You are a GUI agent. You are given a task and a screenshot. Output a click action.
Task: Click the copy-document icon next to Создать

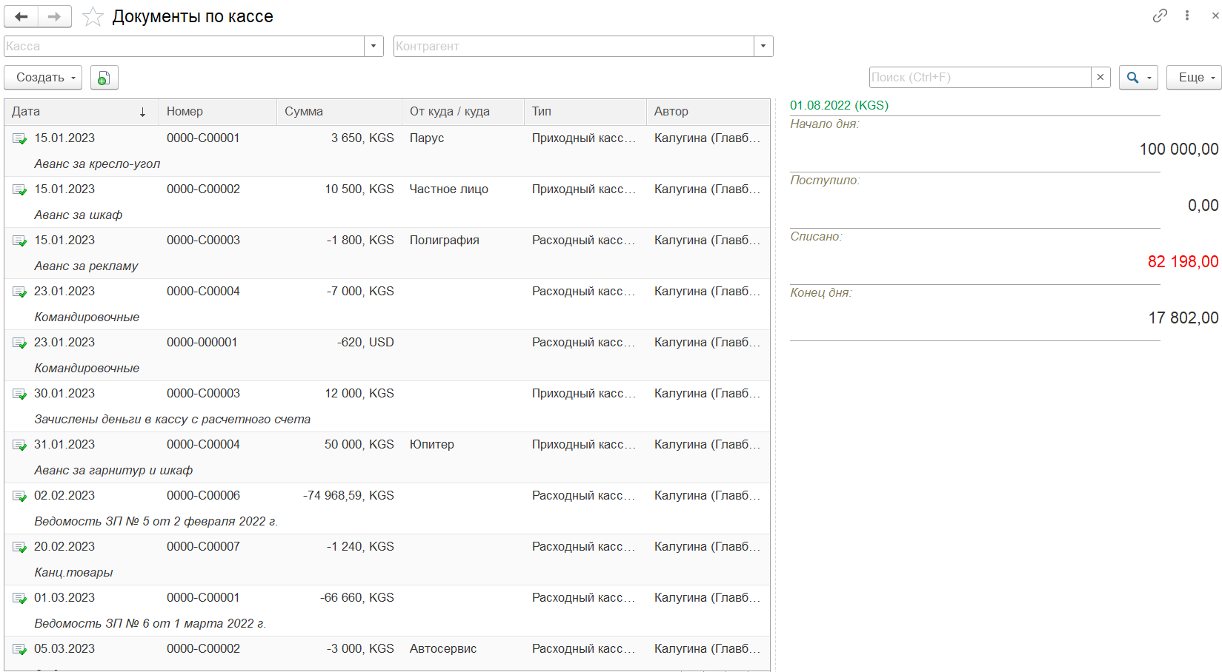click(104, 78)
